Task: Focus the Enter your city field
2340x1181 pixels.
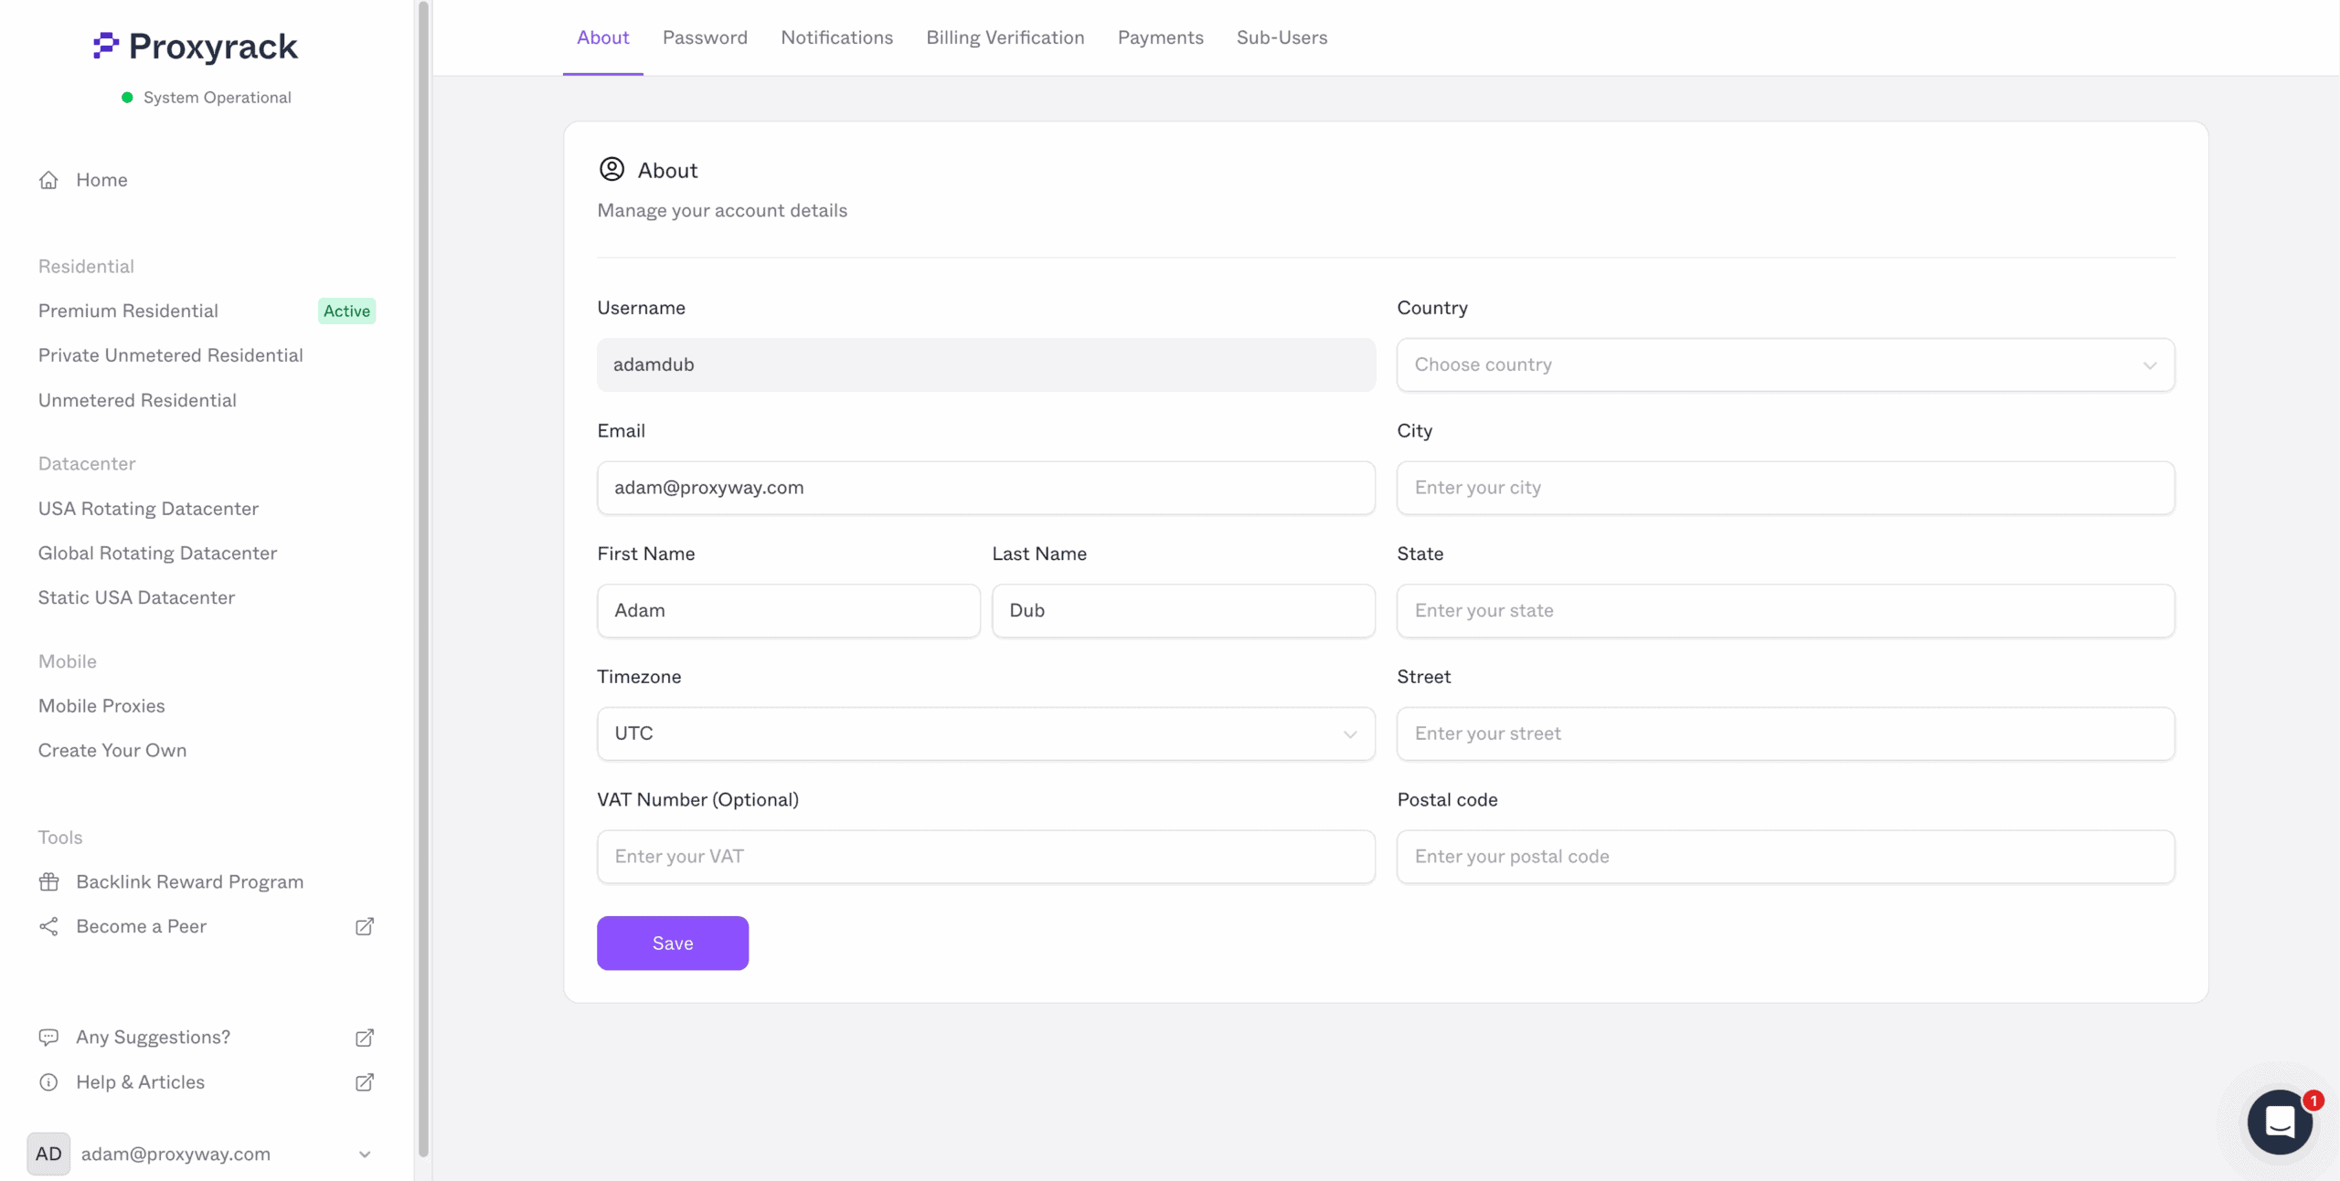Action: pos(1784,488)
